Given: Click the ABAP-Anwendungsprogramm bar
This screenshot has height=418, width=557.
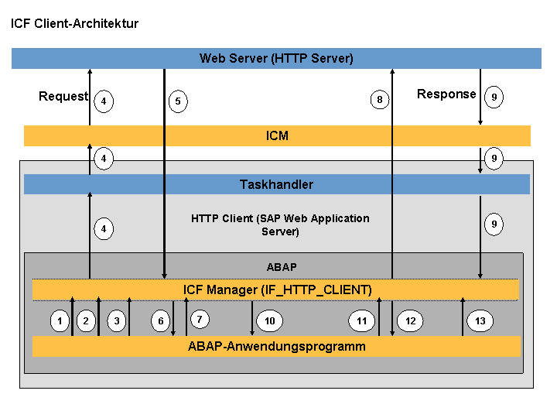Looking at the screenshot, I should tap(276, 346).
